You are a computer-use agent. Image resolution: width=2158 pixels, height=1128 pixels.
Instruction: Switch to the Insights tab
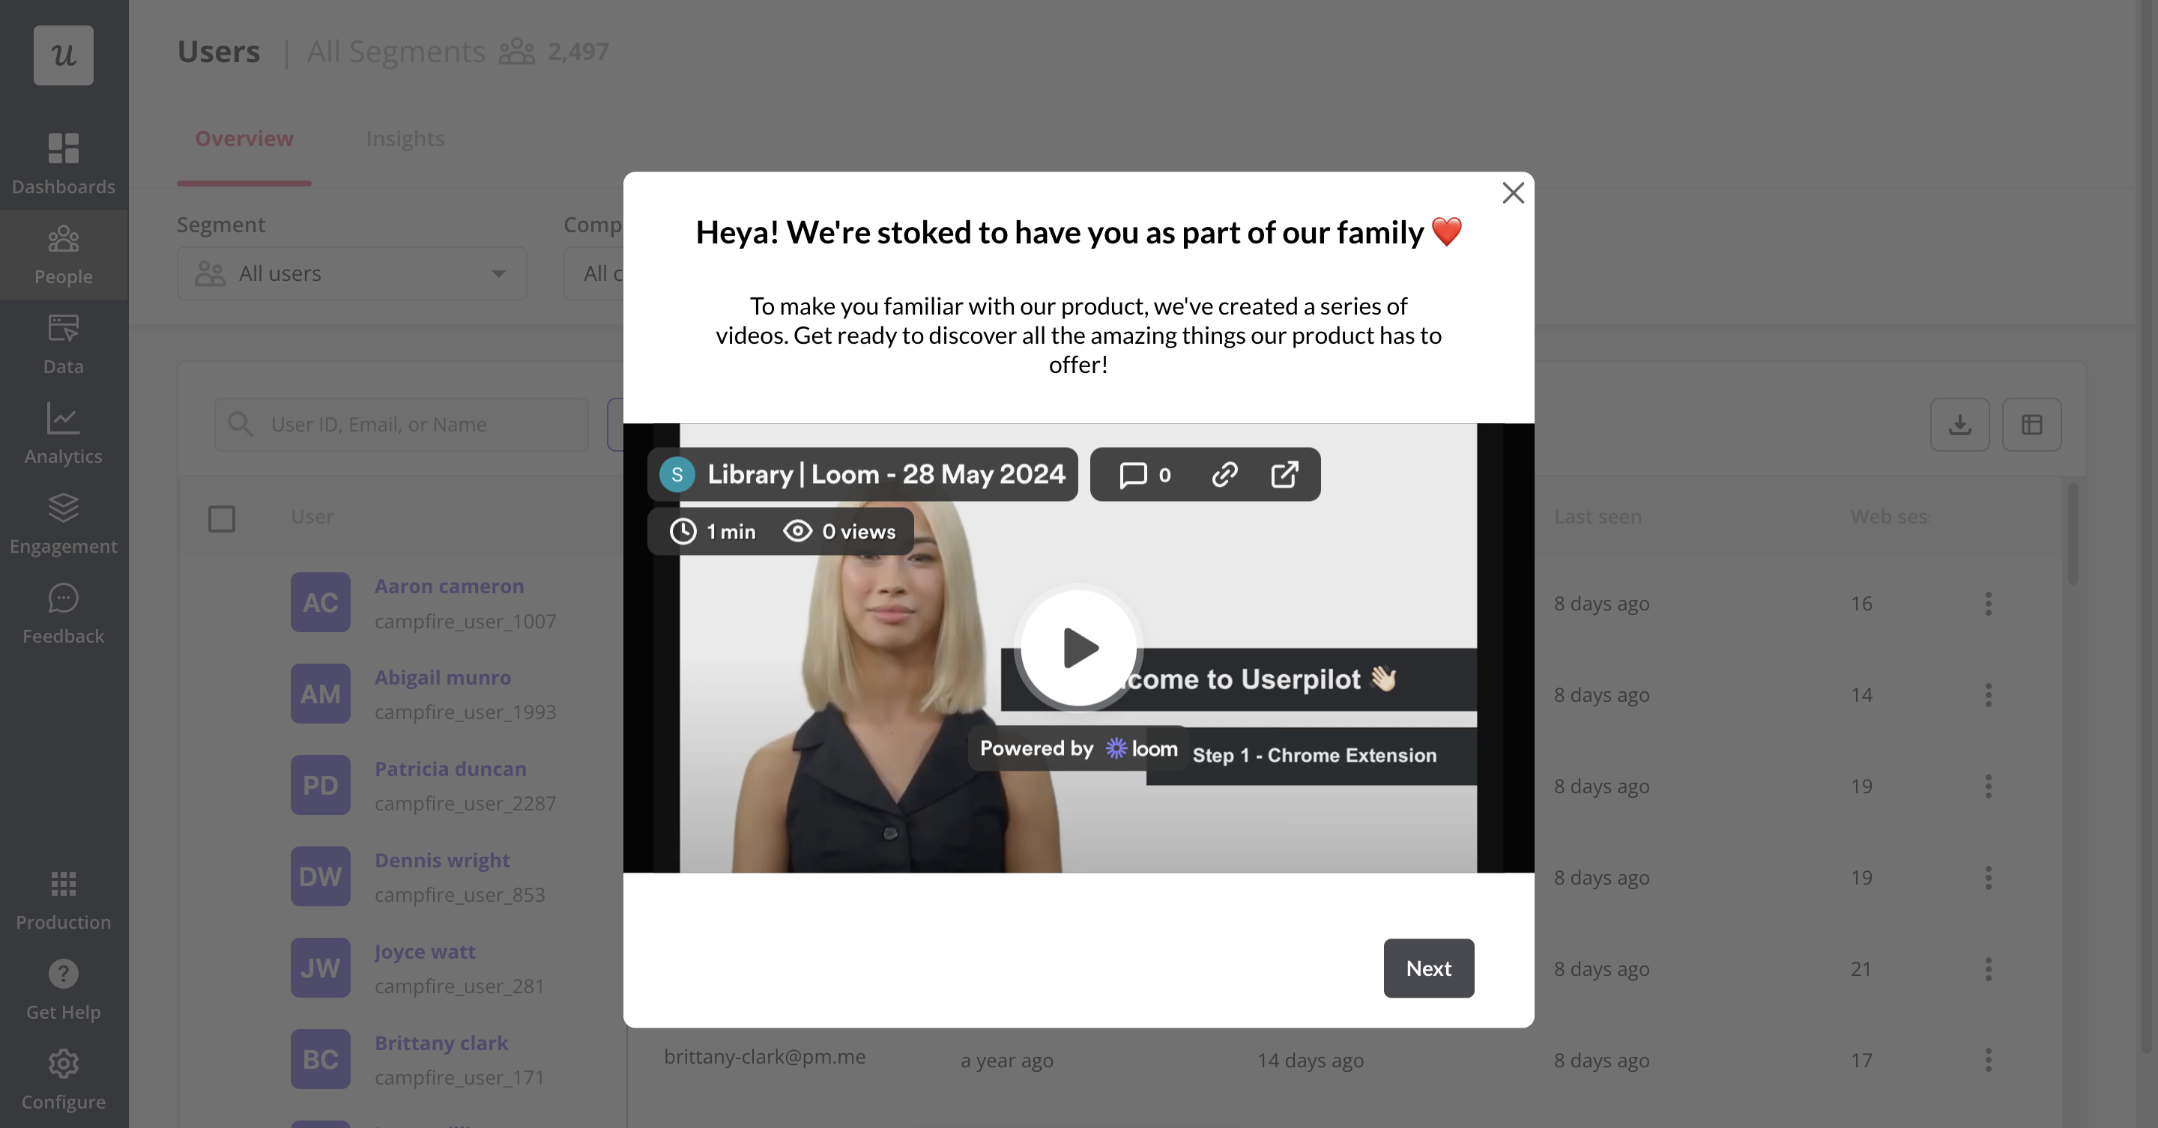404,139
